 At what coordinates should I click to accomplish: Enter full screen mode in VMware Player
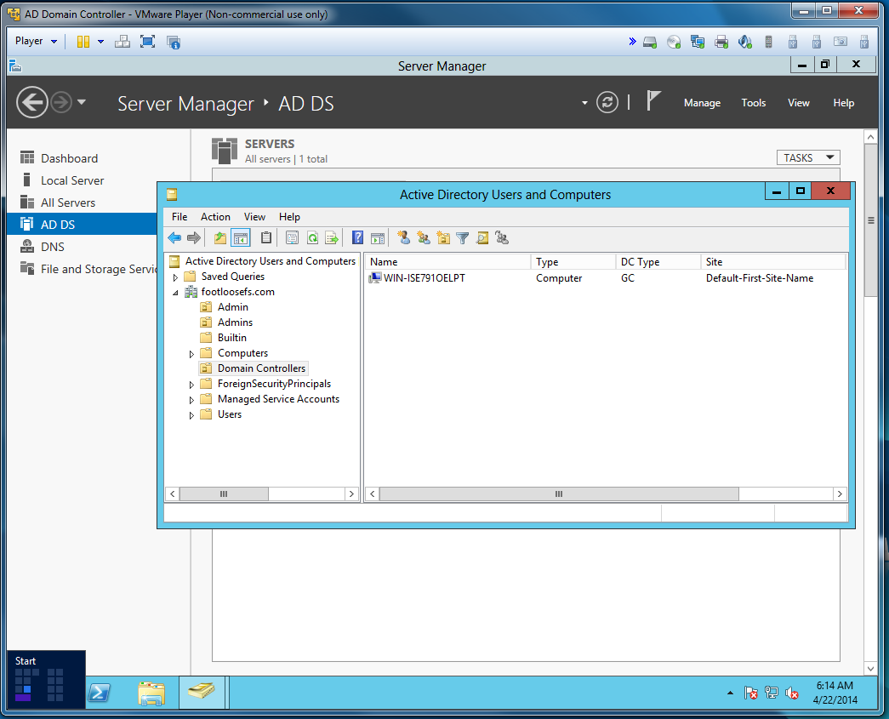[147, 42]
